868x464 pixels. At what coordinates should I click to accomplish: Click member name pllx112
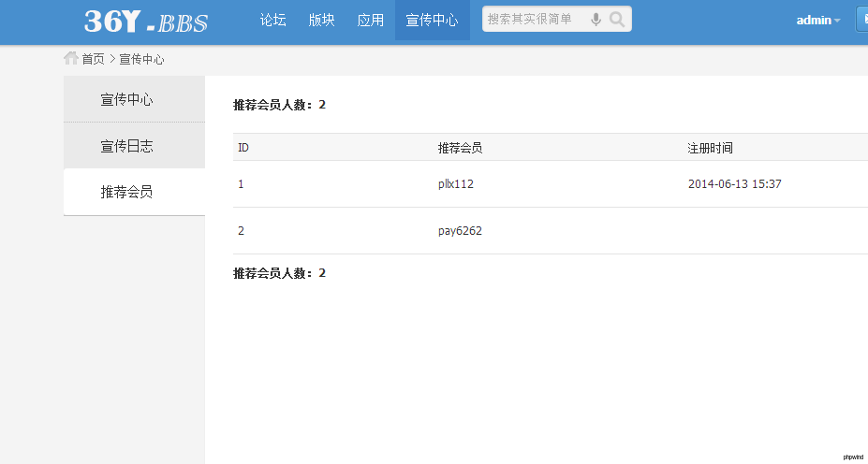(456, 184)
